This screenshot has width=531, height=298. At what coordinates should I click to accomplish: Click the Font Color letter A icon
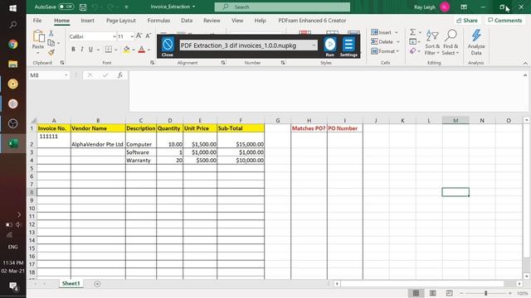click(142, 50)
